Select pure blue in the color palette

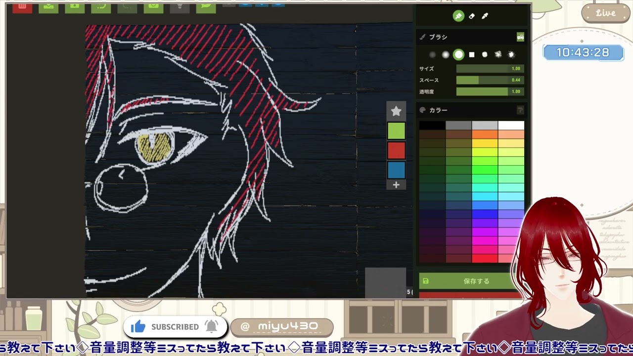[485, 214]
